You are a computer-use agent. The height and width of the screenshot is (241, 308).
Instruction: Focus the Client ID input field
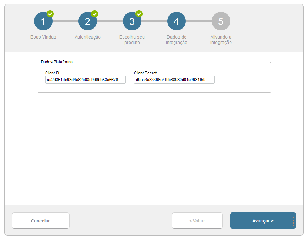[x=86, y=80]
